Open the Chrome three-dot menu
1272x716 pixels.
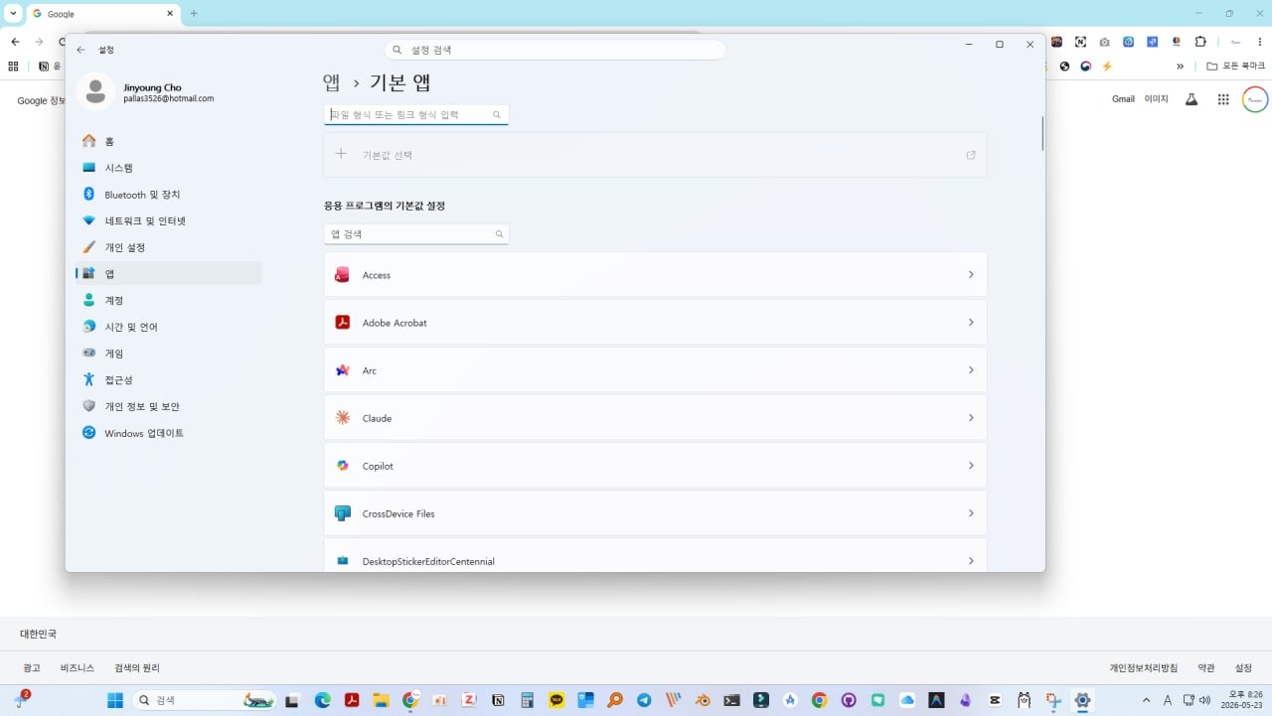click(x=1260, y=42)
